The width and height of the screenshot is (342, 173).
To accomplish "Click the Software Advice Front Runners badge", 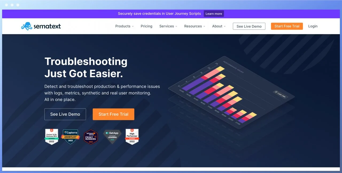I will (x=91, y=137).
